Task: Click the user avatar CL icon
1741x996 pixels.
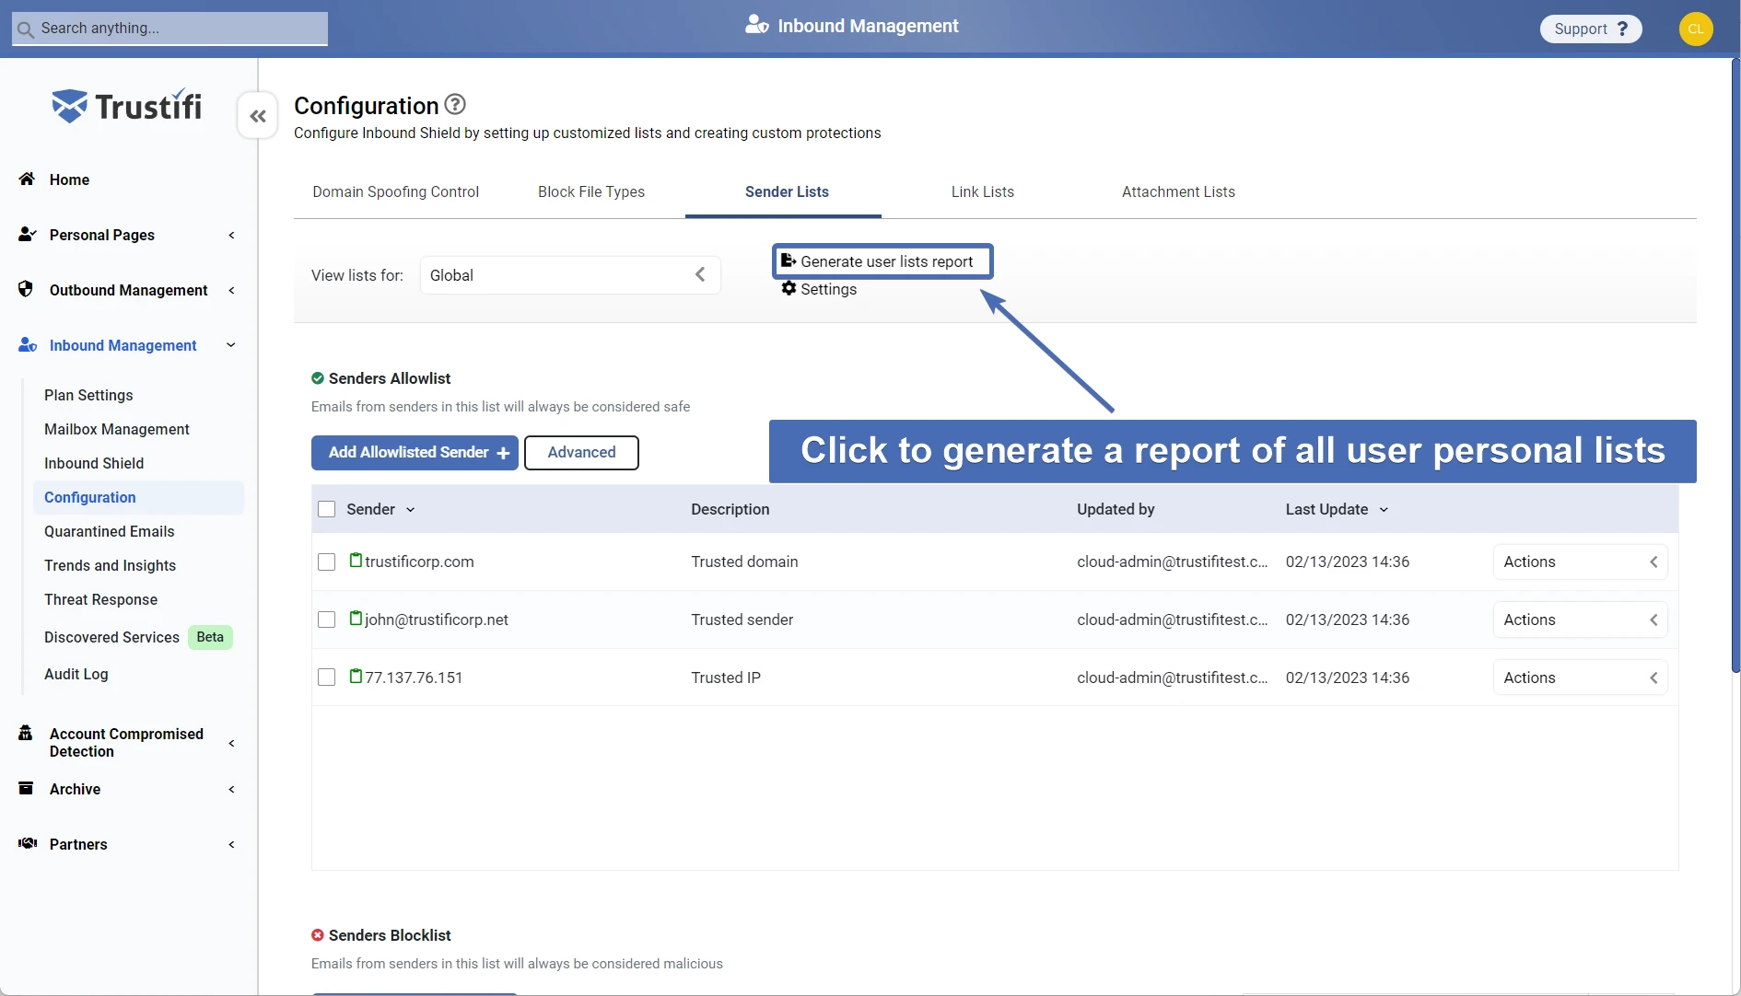Action: tap(1695, 29)
